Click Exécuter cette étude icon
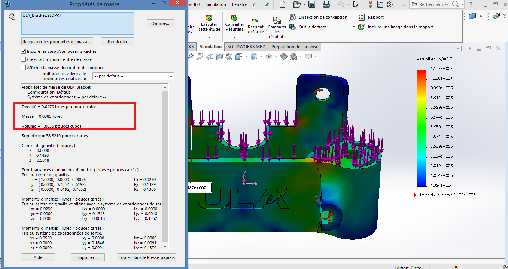The image size is (508, 269). point(209,18)
